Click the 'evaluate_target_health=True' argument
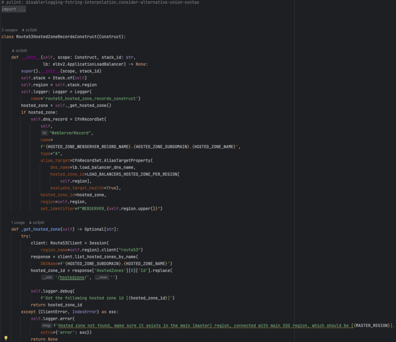Screen dimensions: 396x342 click(x=85, y=188)
